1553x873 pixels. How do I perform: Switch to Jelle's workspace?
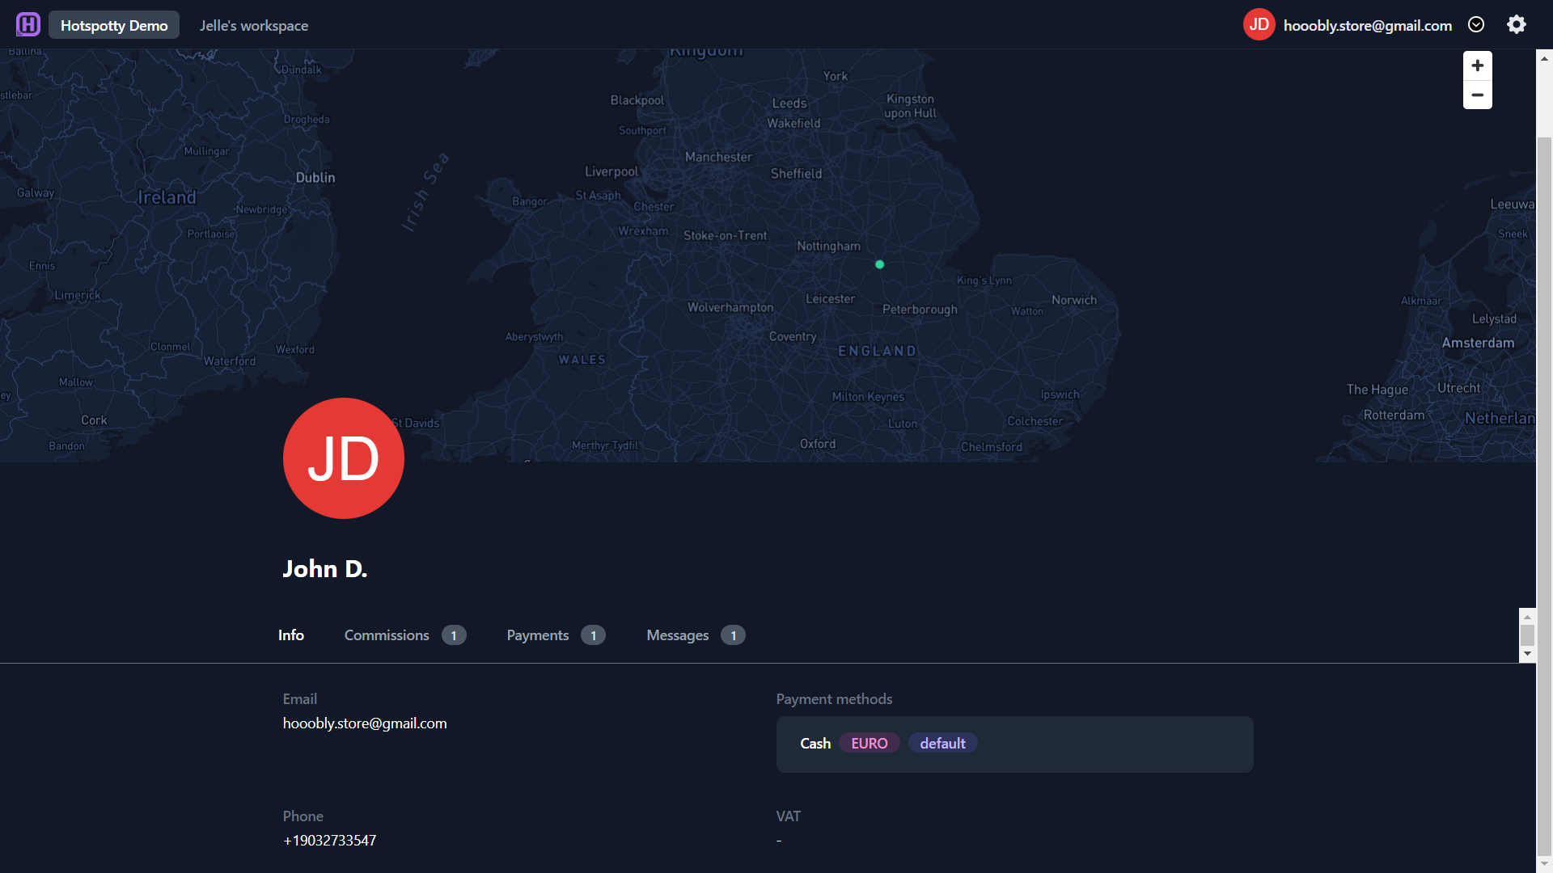[x=254, y=25]
